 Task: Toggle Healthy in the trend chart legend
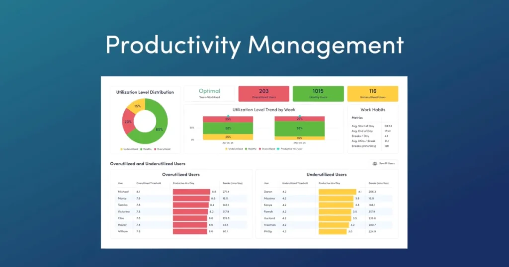click(x=251, y=149)
